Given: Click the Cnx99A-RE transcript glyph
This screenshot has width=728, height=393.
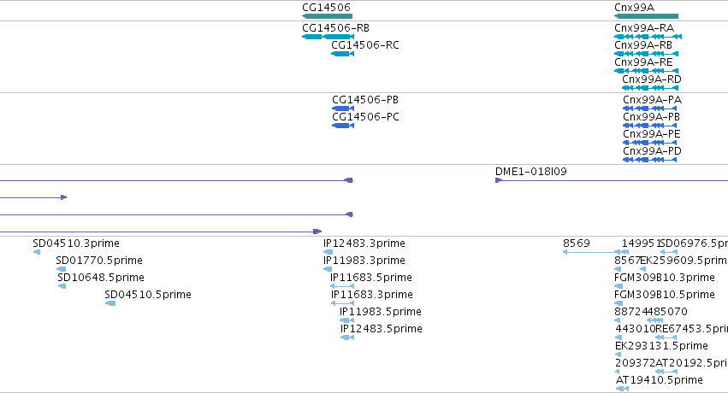Looking at the screenshot, I should [646, 71].
